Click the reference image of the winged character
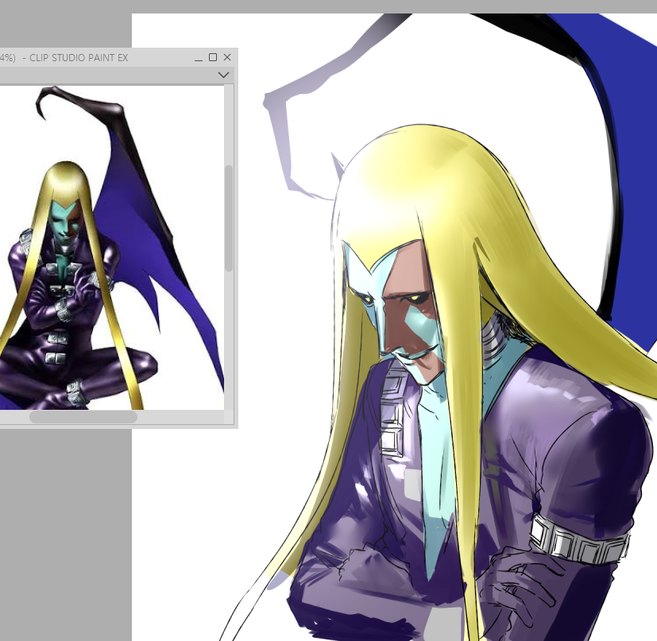The height and width of the screenshot is (641, 657). [x=111, y=248]
